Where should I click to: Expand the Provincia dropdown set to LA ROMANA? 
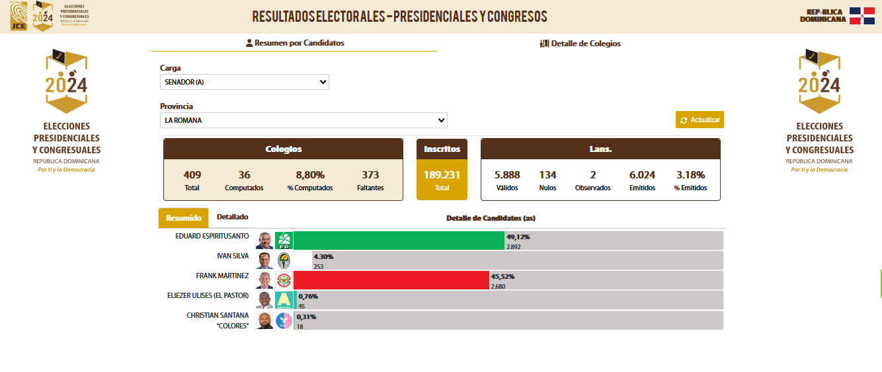pyautogui.click(x=303, y=120)
